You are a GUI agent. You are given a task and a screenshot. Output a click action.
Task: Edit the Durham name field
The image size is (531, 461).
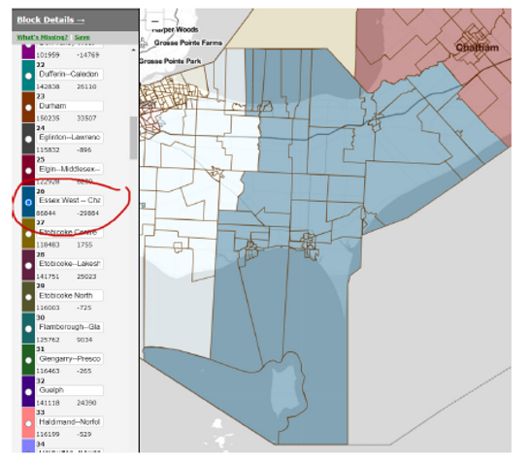70,106
